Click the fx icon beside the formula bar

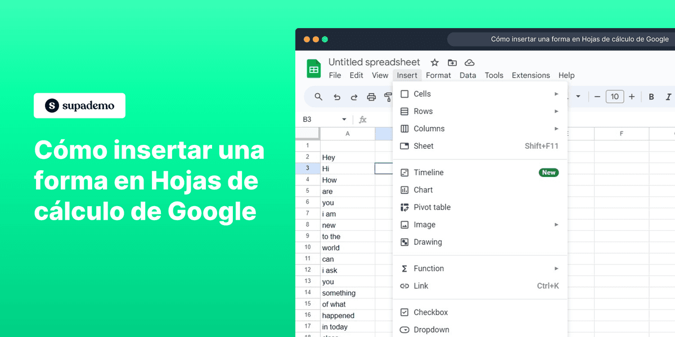point(363,119)
